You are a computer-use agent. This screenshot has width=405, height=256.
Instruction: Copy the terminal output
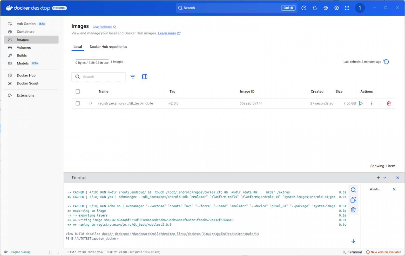pos(353,200)
